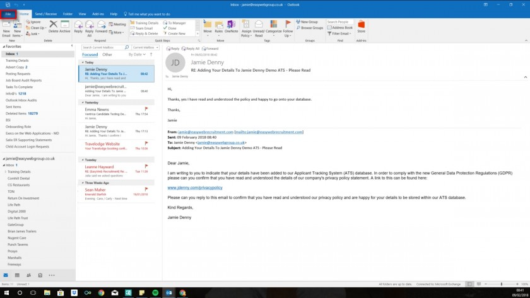The height and width of the screenshot is (298, 530).
Task: Adjust the zoom slider in status bar
Action: click(x=501, y=284)
